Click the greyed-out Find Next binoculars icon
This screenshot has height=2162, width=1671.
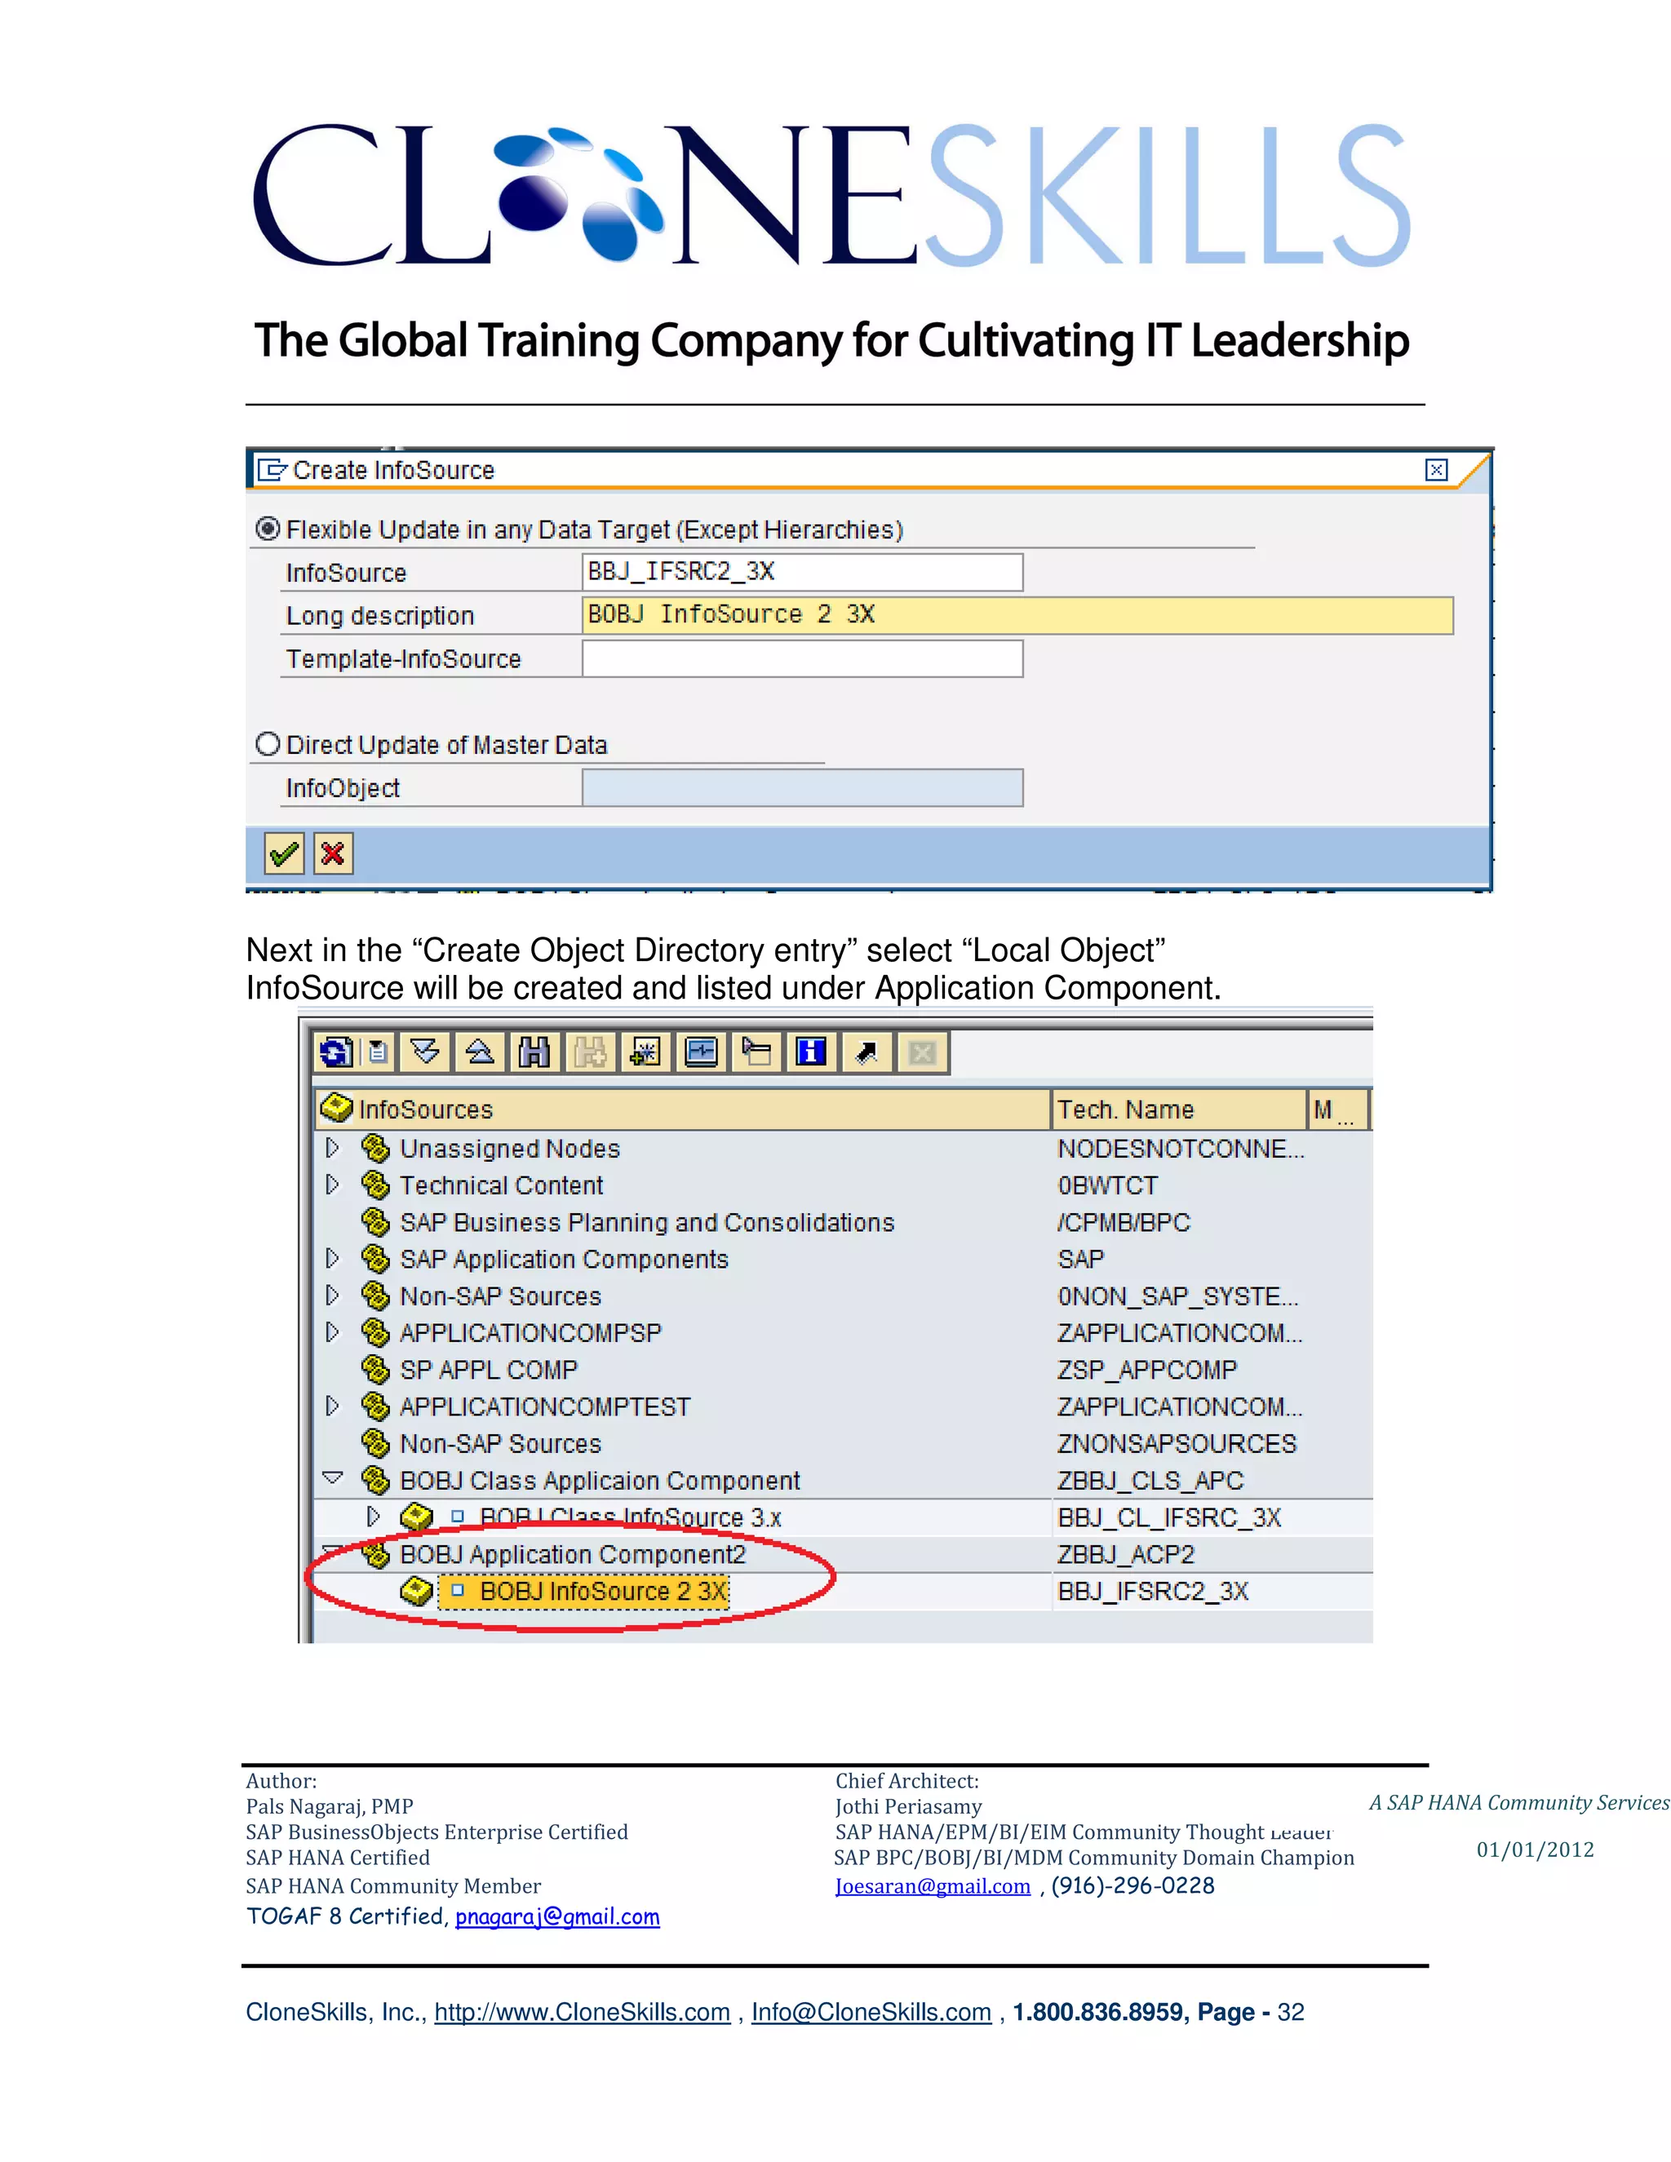pos(590,1052)
